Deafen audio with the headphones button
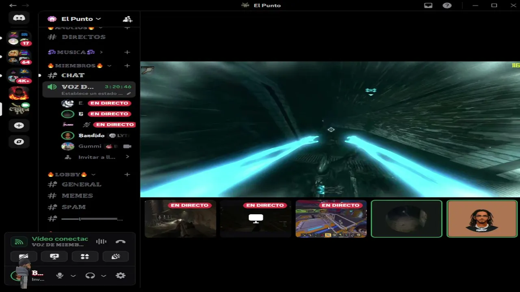Image resolution: width=520 pixels, height=292 pixels. pos(90,275)
